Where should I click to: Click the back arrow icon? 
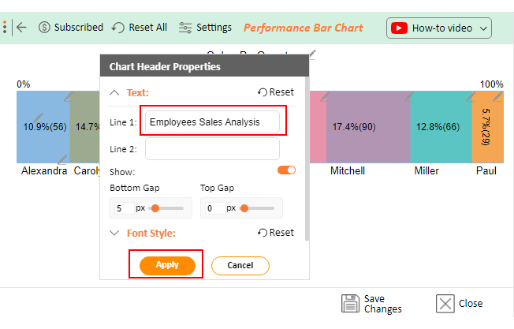[21, 28]
